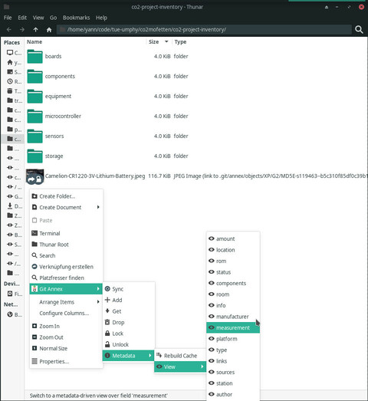Click the back navigation arrow
Viewport: 368px width, 401px height.
9,30
